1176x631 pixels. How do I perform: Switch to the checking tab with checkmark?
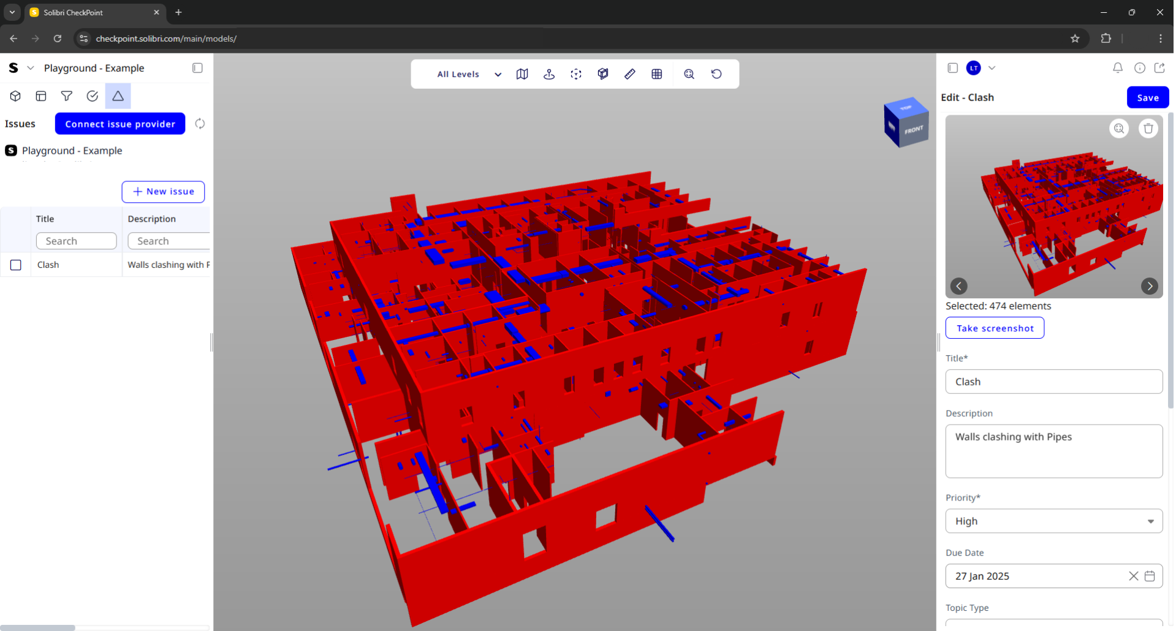coord(93,96)
